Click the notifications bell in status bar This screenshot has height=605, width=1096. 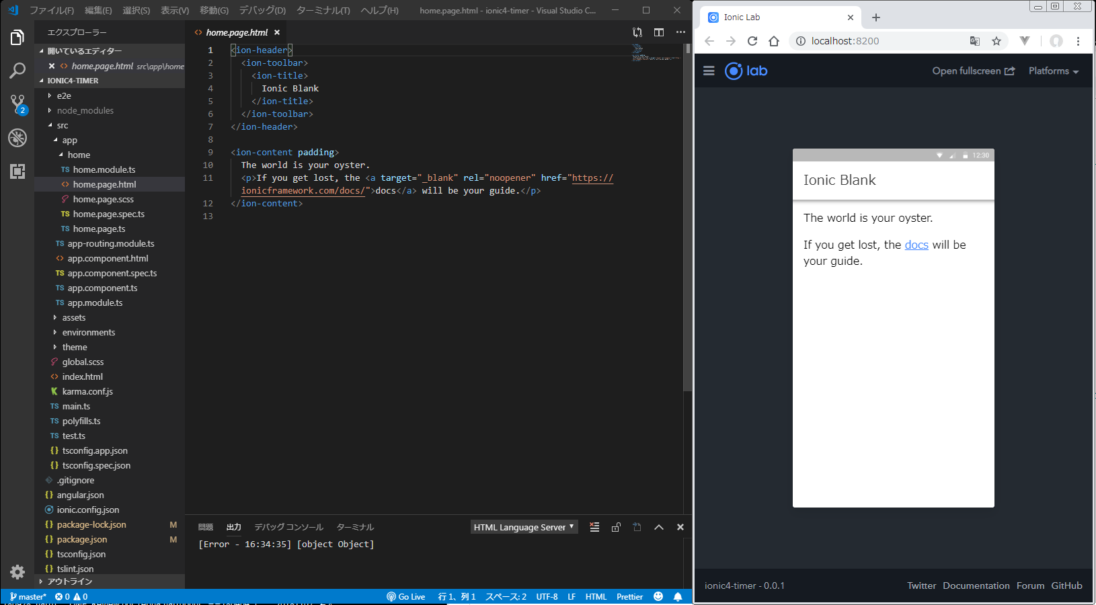[x=678, y=597]
